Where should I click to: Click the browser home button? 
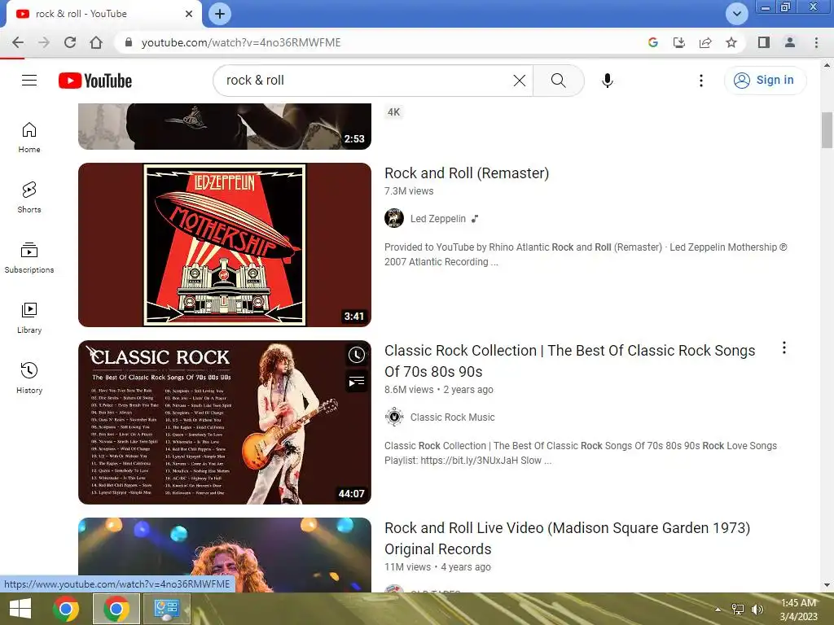tap(96, 42)
